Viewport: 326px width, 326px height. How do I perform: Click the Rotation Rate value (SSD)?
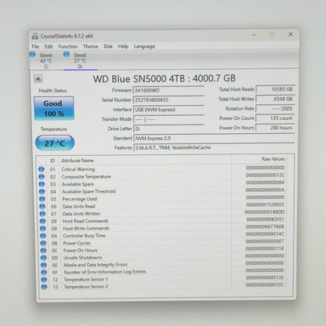point(275,109)
